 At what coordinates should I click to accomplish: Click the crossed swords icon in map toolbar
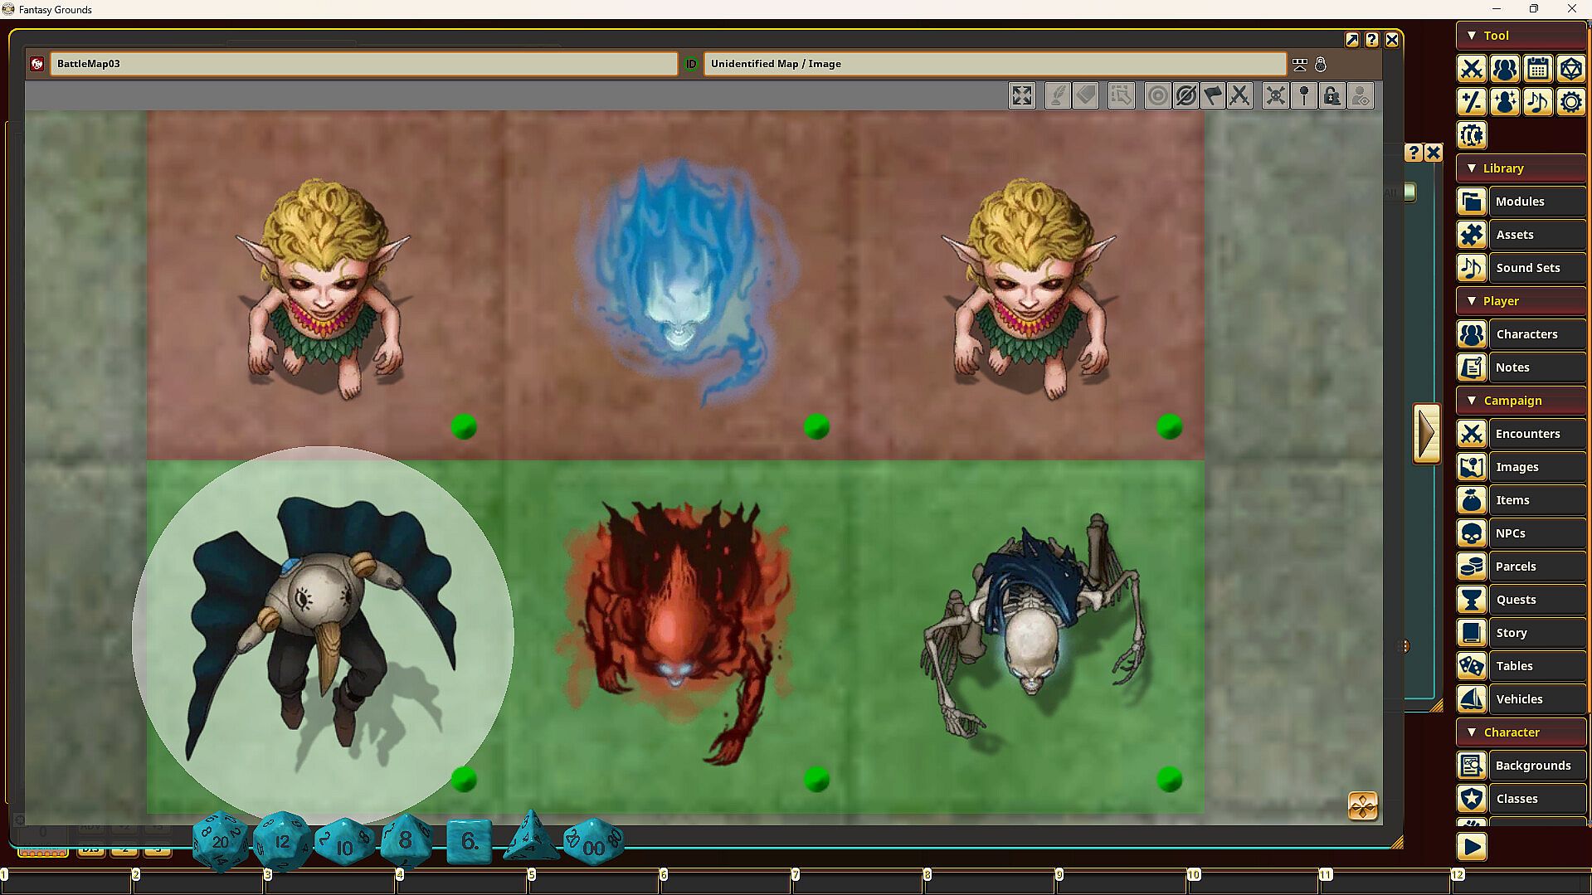pyautogui.click(x=1239, y=96)
